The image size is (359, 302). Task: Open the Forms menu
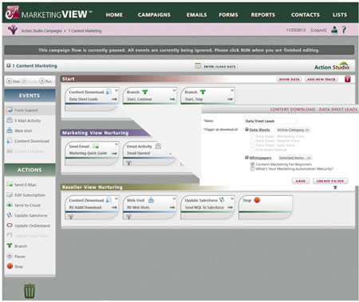pyautogui.click(x=228, y=15)
